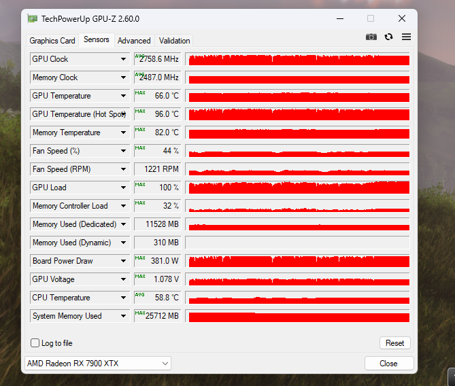Screen dimensions: 455x386
Task: Click the GPU Clock 2758.6 MHz value
Action: pyautogui.click(x=158, y=59)
